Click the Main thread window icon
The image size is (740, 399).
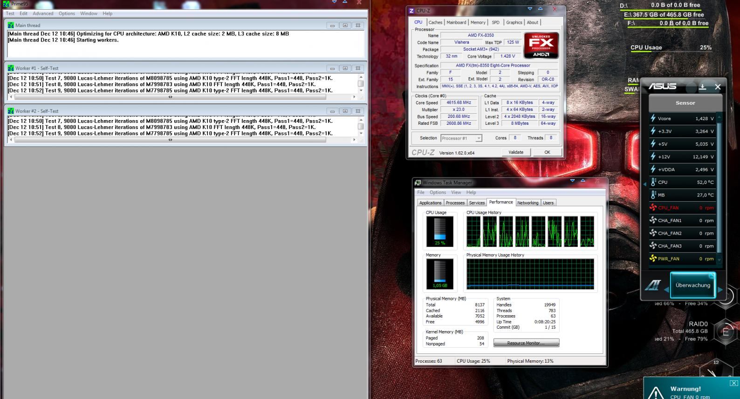point(11,25)
